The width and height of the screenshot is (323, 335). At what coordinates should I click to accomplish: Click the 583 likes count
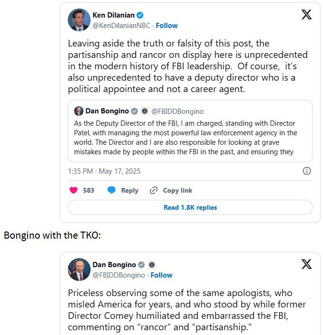point(88,190)
